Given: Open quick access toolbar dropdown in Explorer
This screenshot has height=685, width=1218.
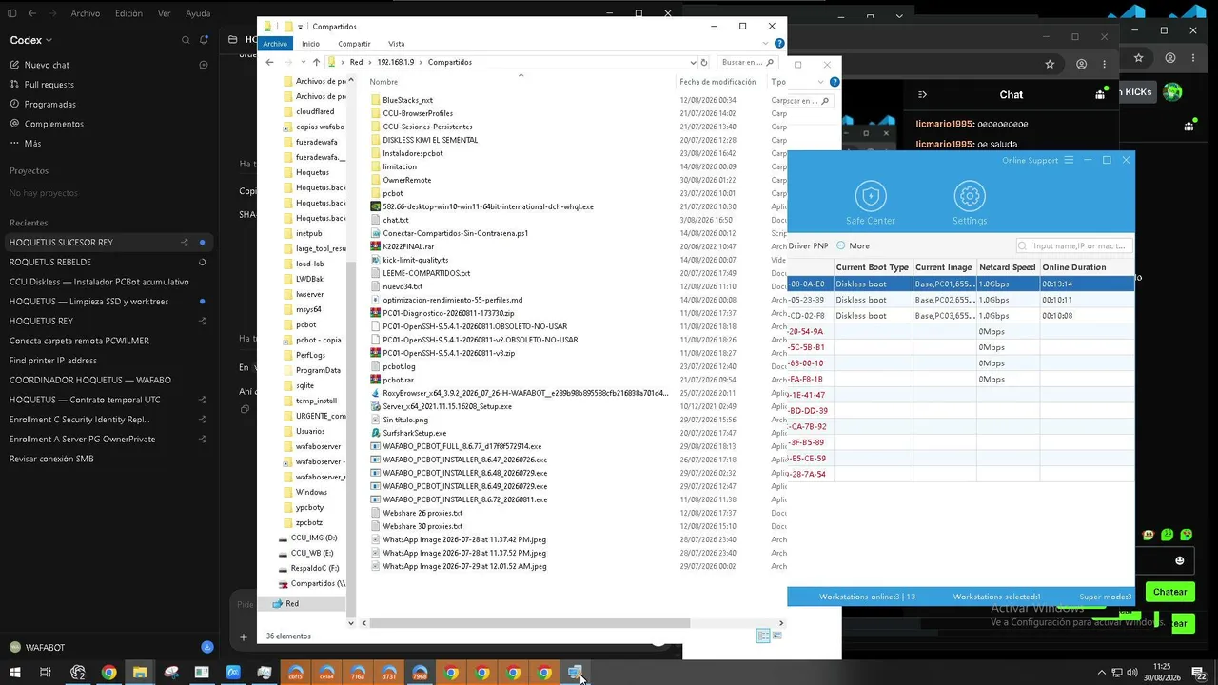Looking at the screenshot, I should [x=301, y=27].
